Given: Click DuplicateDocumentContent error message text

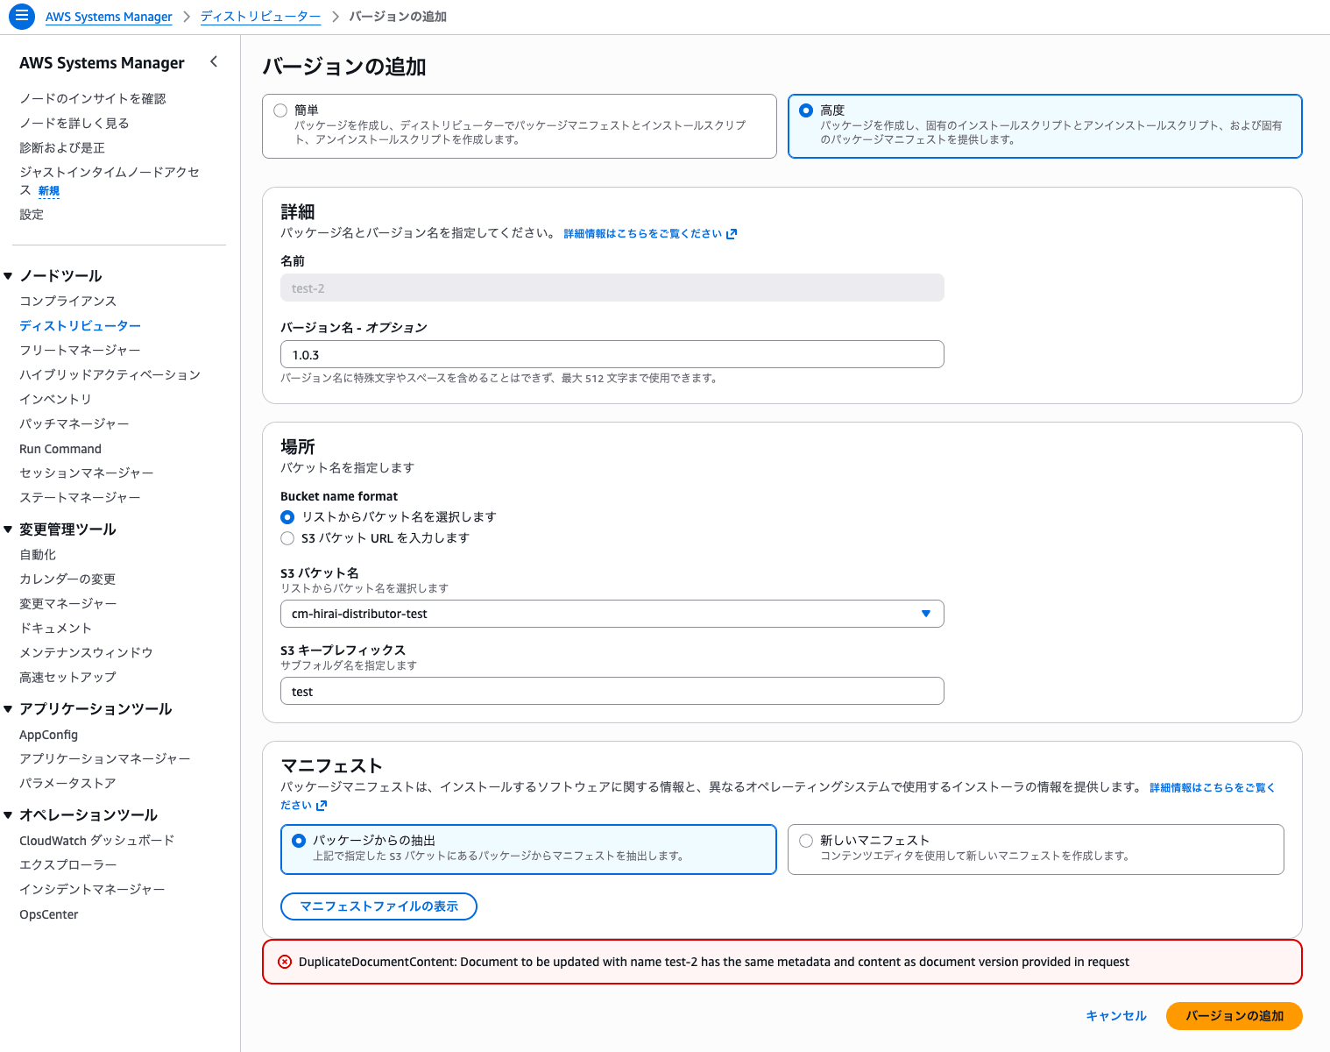Looking at the screenshot, I should click(713, 962).
